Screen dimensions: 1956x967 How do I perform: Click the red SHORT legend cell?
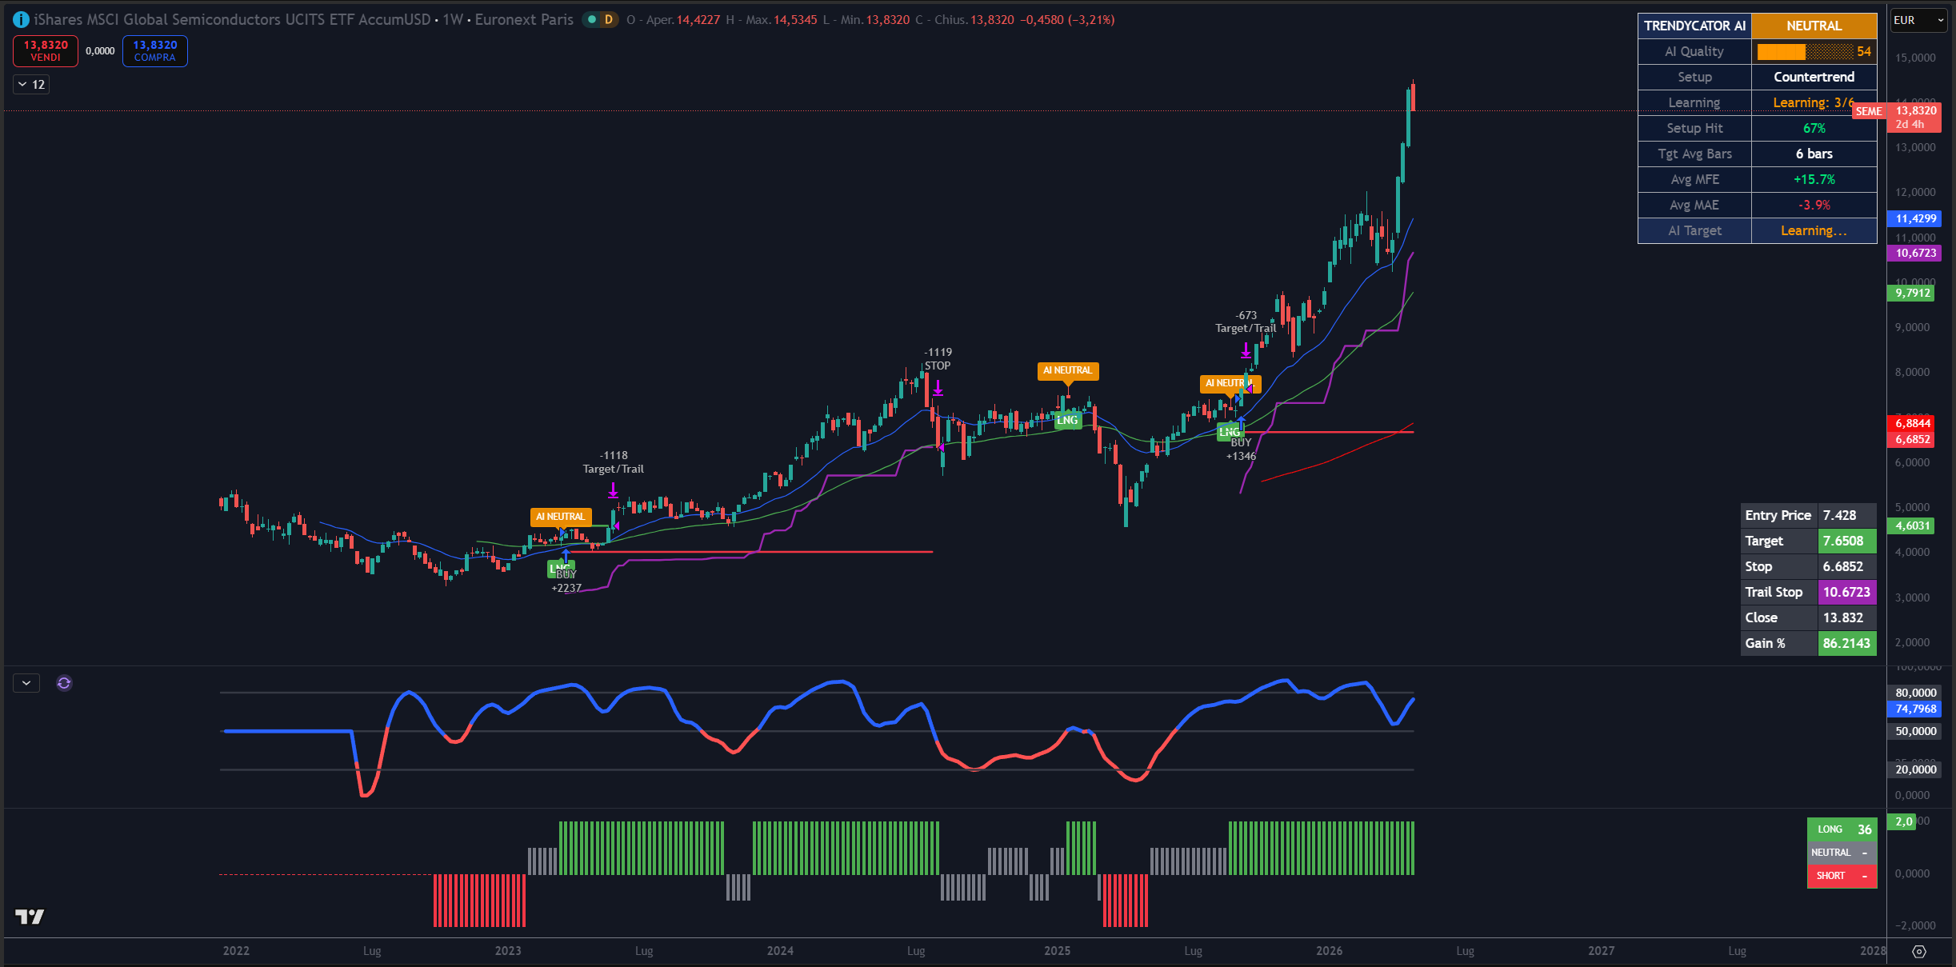click(1842, 876)
